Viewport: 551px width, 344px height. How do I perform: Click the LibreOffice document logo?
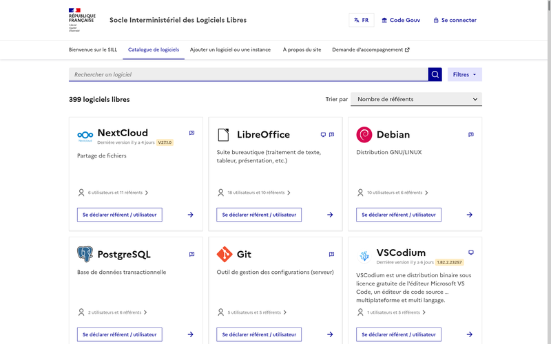(x=223, y=135)
